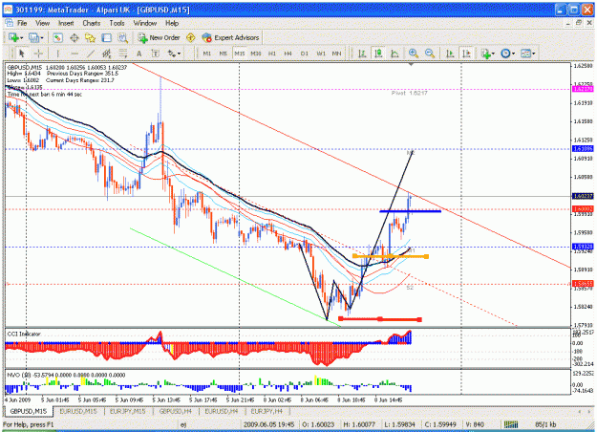Click the Zoom In magnifier
The width and height of the screenshot is (597, 432).
[x=414, y=54]
